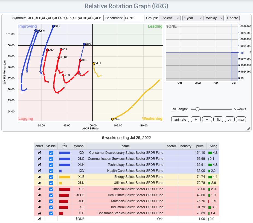This screenshot has width=253, height=223.
Task: Uncheck visibility for XLP
Action: (51, 213)
